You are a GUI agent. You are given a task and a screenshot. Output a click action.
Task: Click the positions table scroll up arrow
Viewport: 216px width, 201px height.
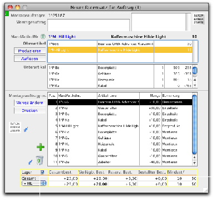tap(194, 157)
